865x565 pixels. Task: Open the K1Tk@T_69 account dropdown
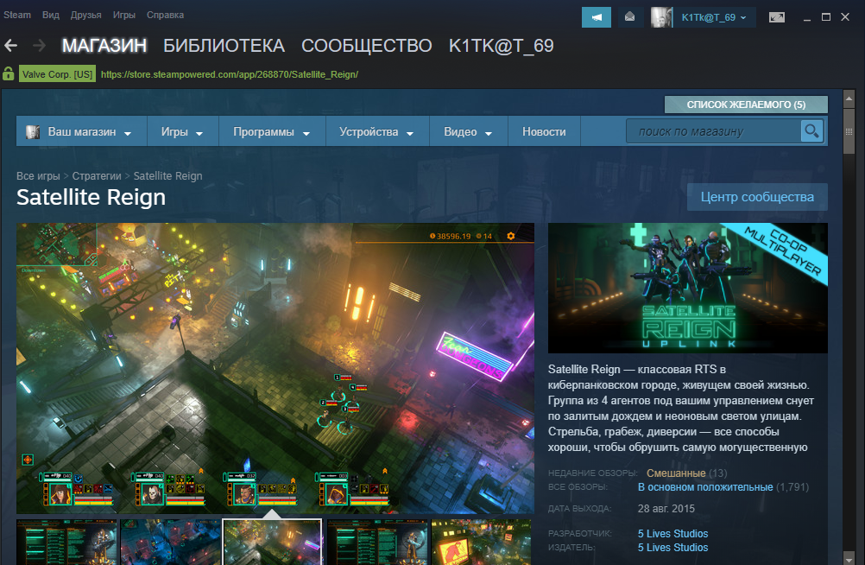click(x=714, y=17)
